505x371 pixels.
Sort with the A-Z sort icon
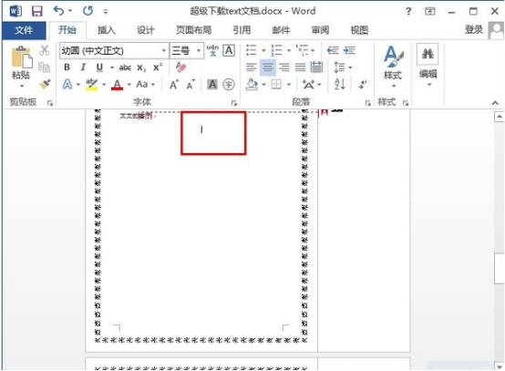coord(340,85)
